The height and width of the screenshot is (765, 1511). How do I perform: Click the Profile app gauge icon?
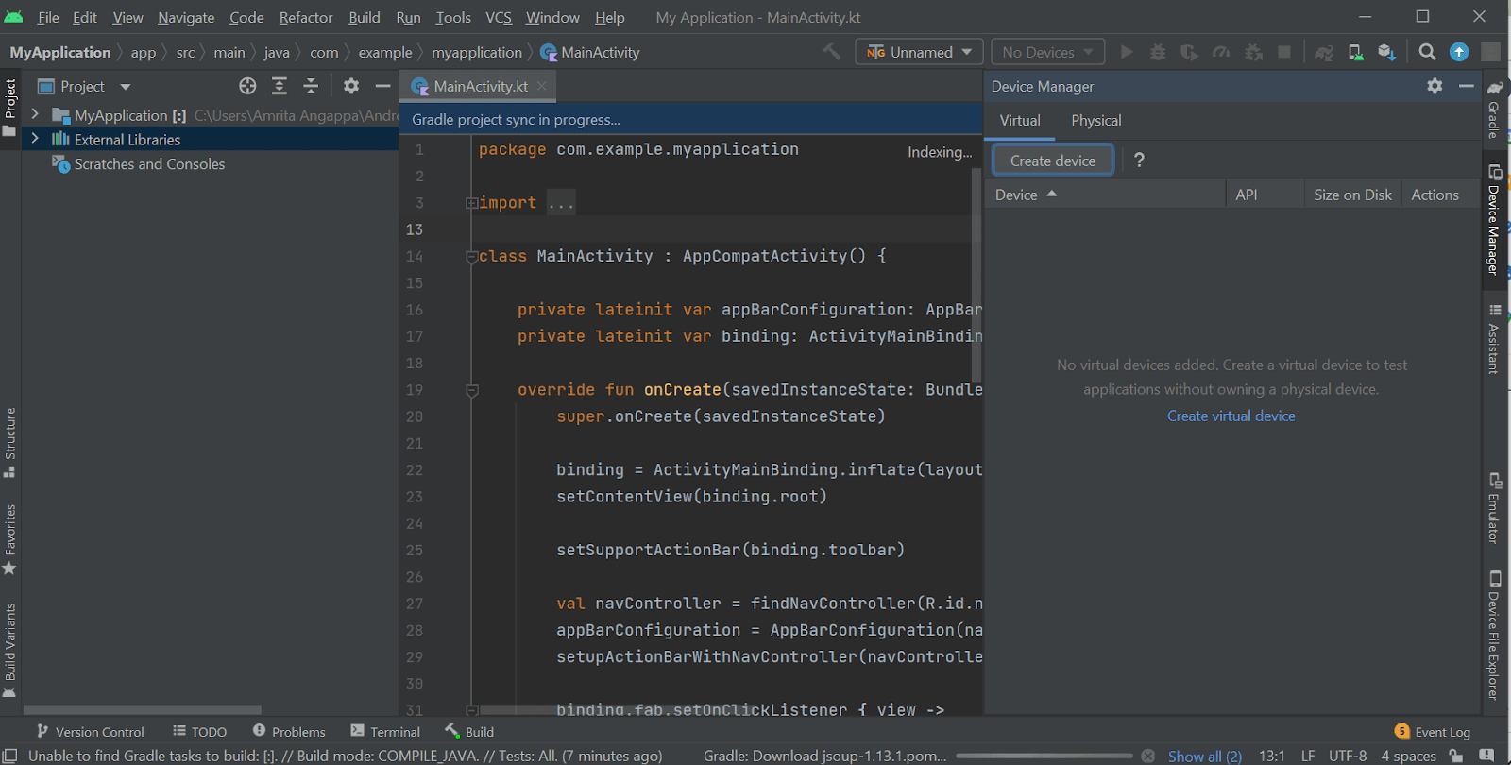[1221, 52]
